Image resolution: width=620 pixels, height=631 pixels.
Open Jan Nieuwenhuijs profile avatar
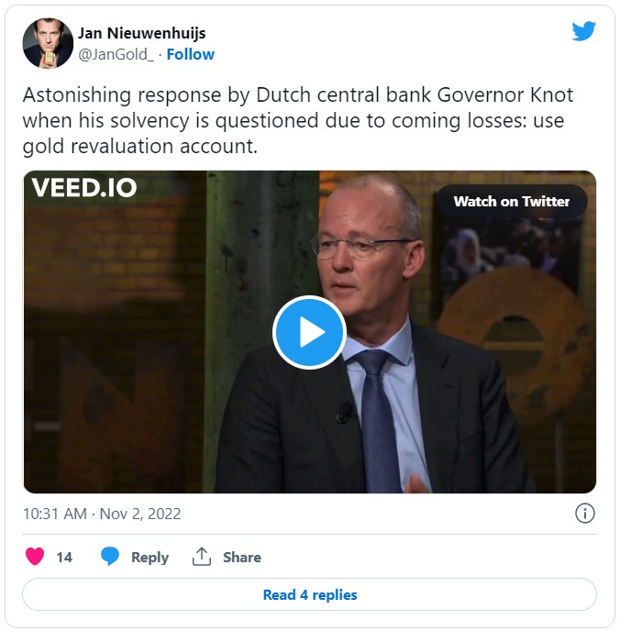[48, 43]
